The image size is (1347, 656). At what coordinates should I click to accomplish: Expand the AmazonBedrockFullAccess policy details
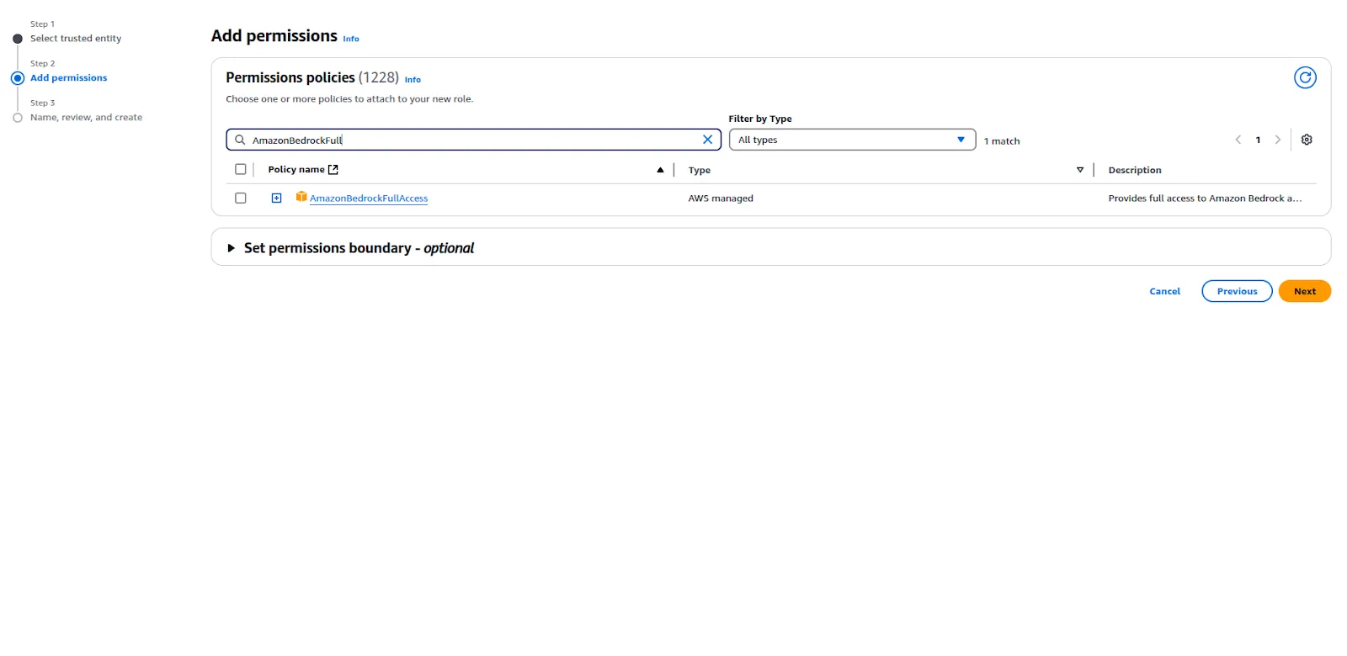276,198
